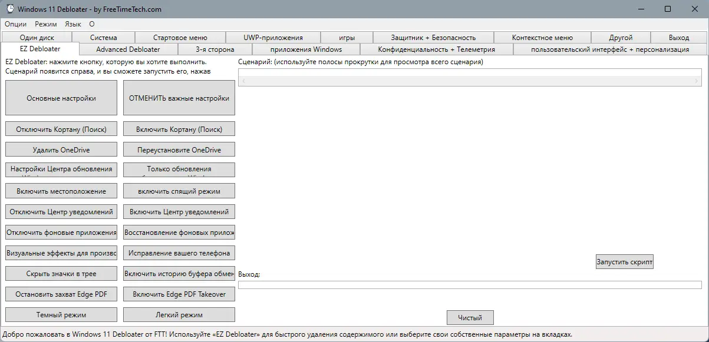Click the Удалить OneDrive button
709x342 pixels.
point(61,150)
